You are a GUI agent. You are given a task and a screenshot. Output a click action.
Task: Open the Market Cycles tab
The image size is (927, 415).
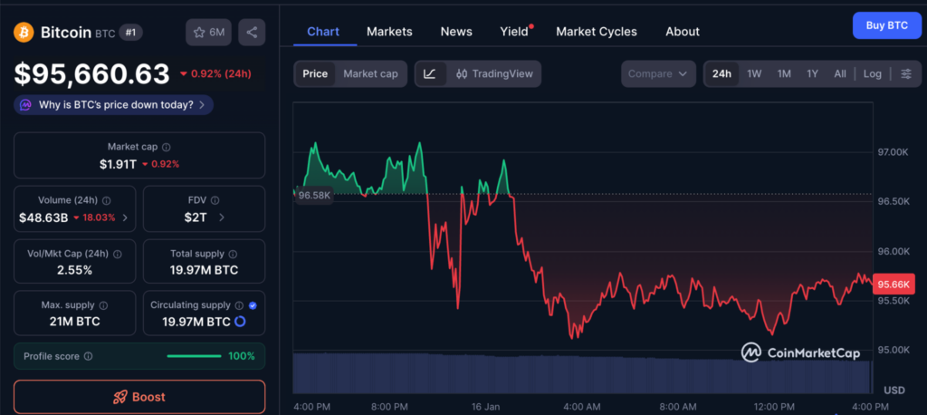point(596,32)
